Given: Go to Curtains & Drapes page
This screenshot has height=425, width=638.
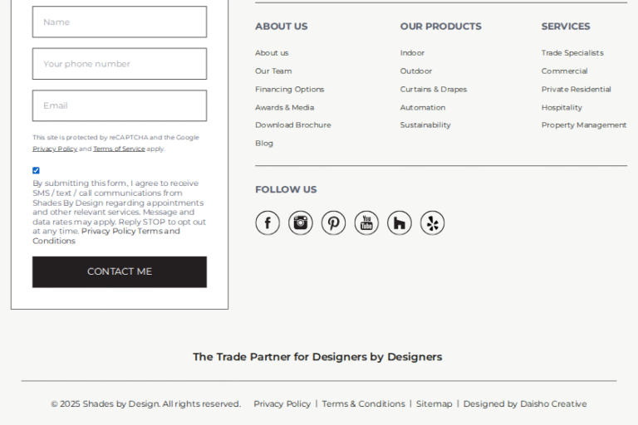Looking at the screenshot, I should 434,89.
